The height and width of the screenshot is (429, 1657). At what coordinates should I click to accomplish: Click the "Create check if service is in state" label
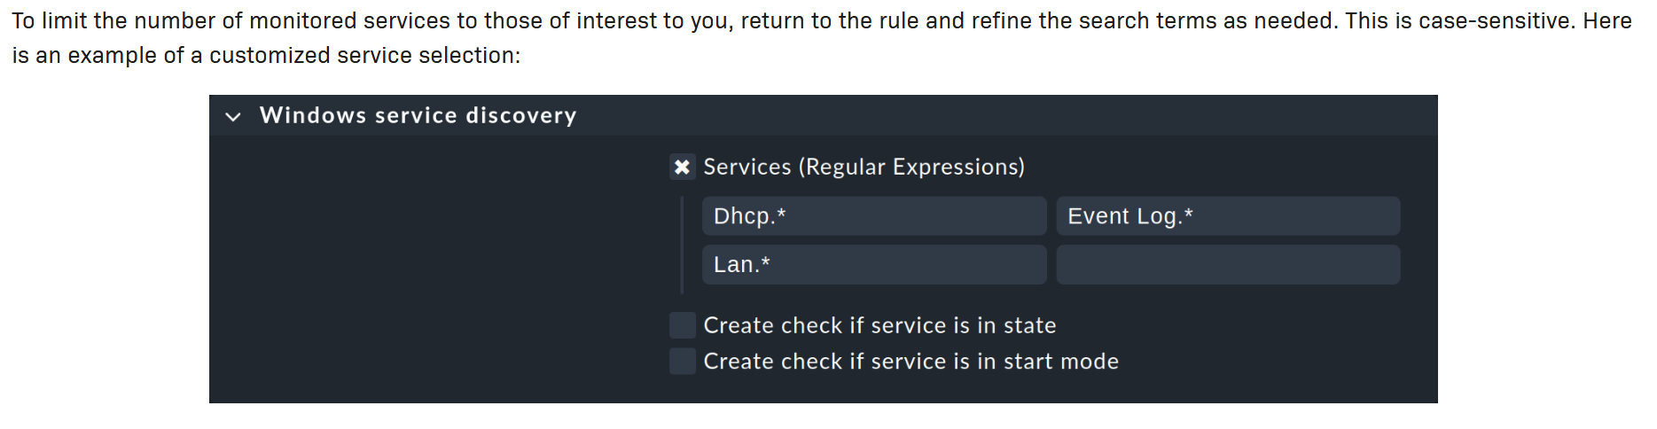[879, 325]
